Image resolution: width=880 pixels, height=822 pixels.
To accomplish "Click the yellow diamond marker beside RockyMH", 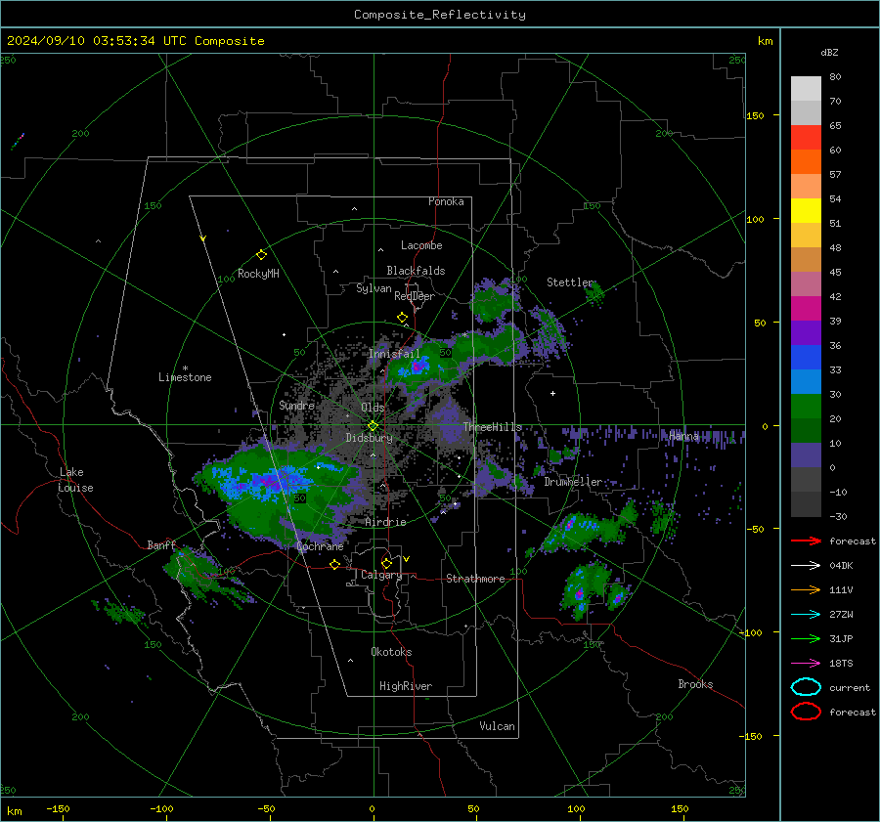I will 261,255.
